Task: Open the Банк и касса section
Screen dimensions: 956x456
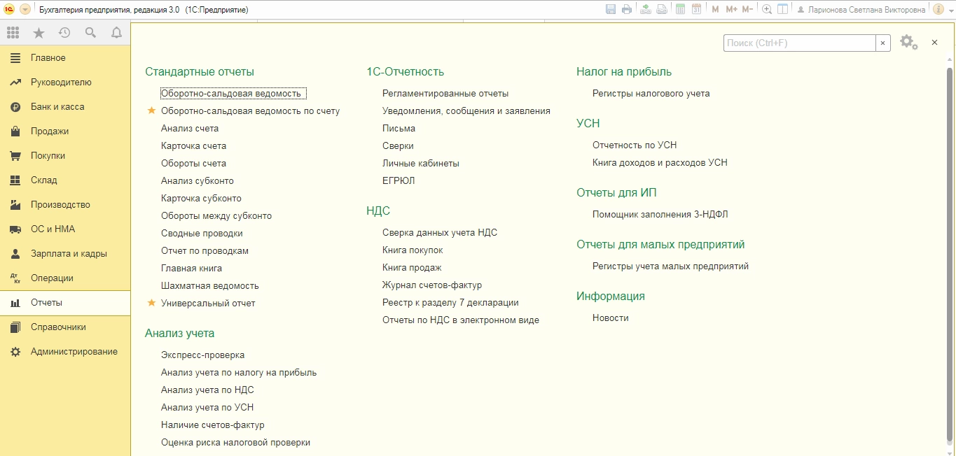Action: (x=65, y=107)
